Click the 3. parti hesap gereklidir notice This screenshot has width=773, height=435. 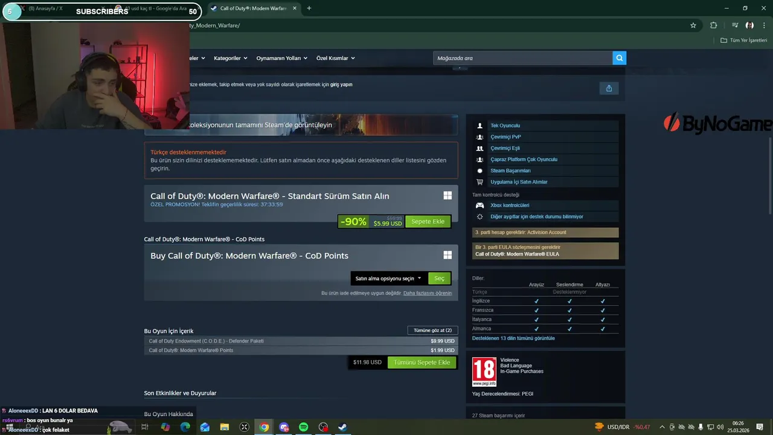[545, 233]
